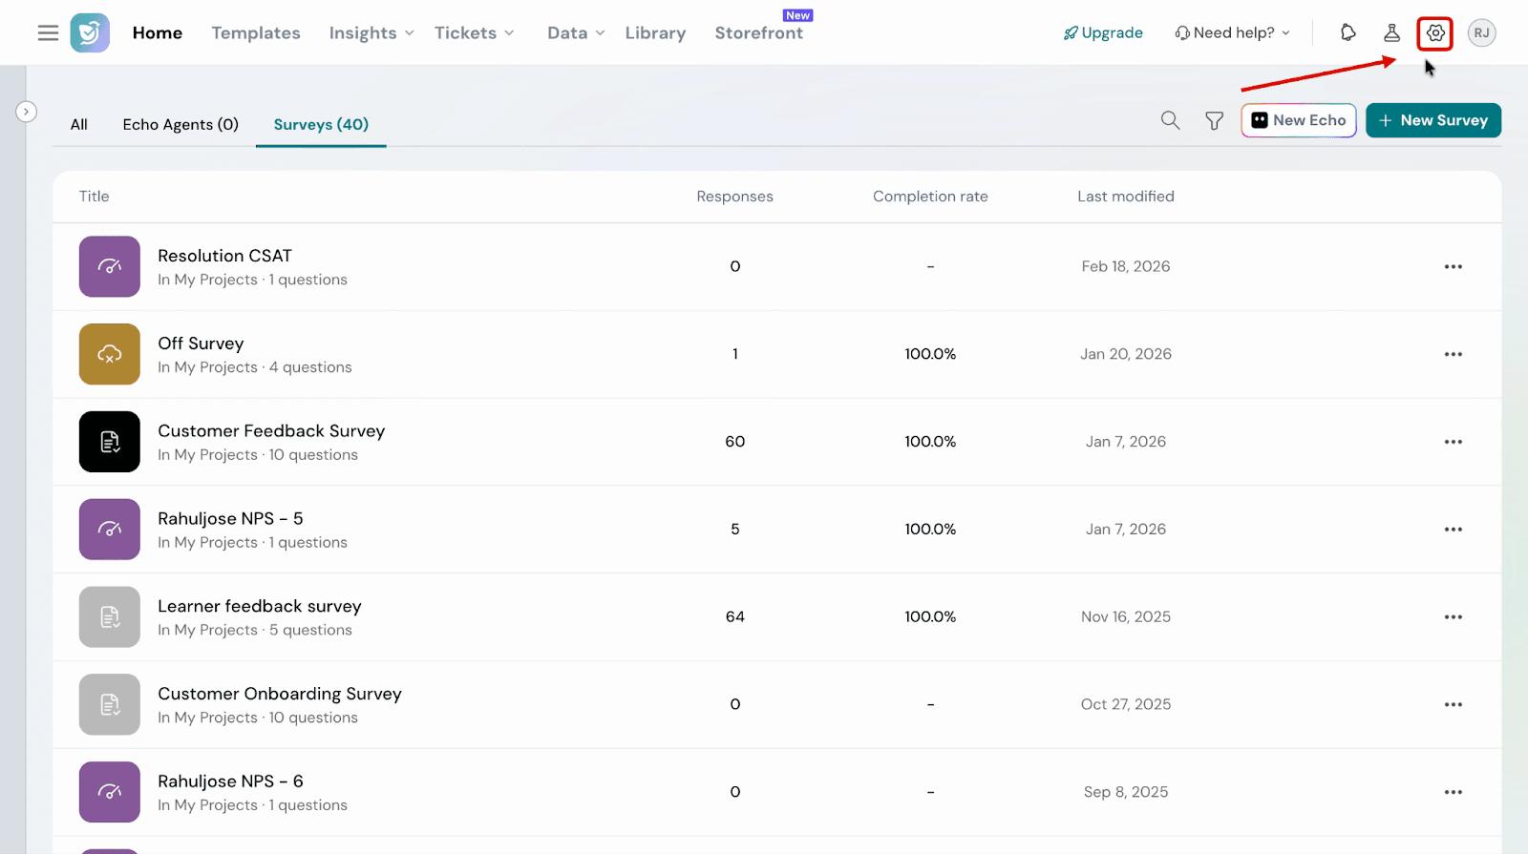Click "In My Projects · 4 questions" text
Viewport: 1528px width, 854px height.
255,367
